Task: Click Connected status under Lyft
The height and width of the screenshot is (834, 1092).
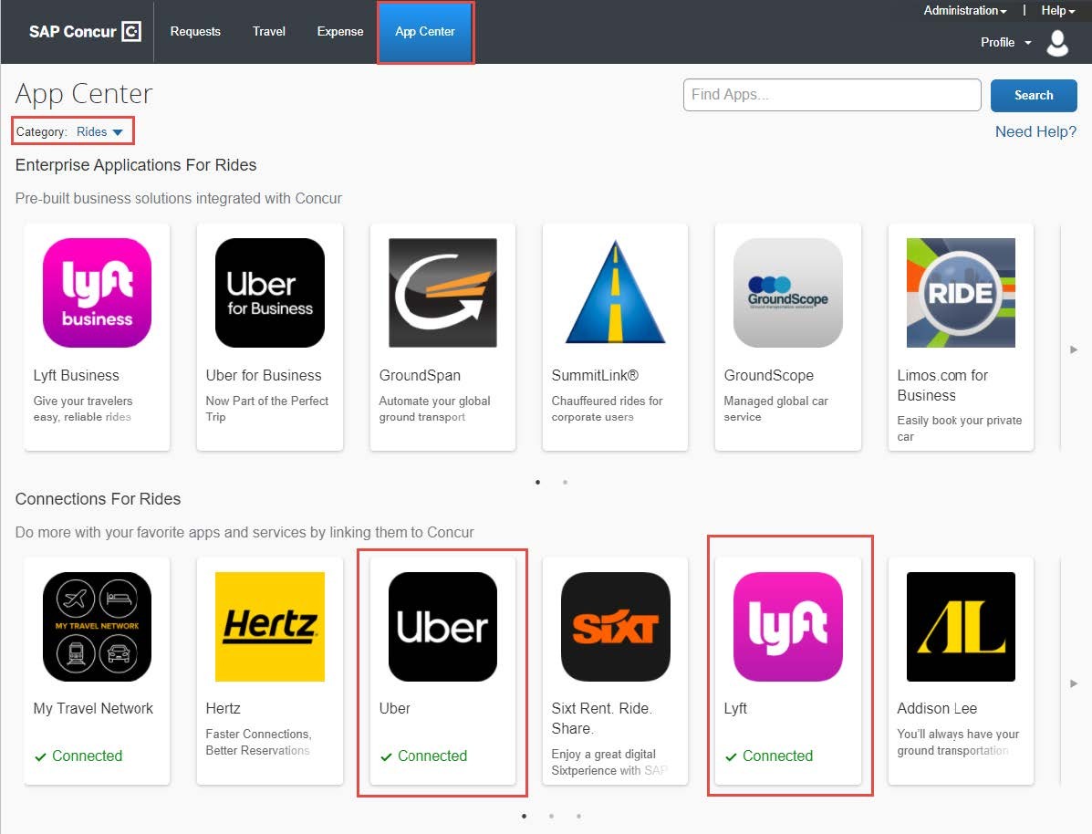Action: 769,756
